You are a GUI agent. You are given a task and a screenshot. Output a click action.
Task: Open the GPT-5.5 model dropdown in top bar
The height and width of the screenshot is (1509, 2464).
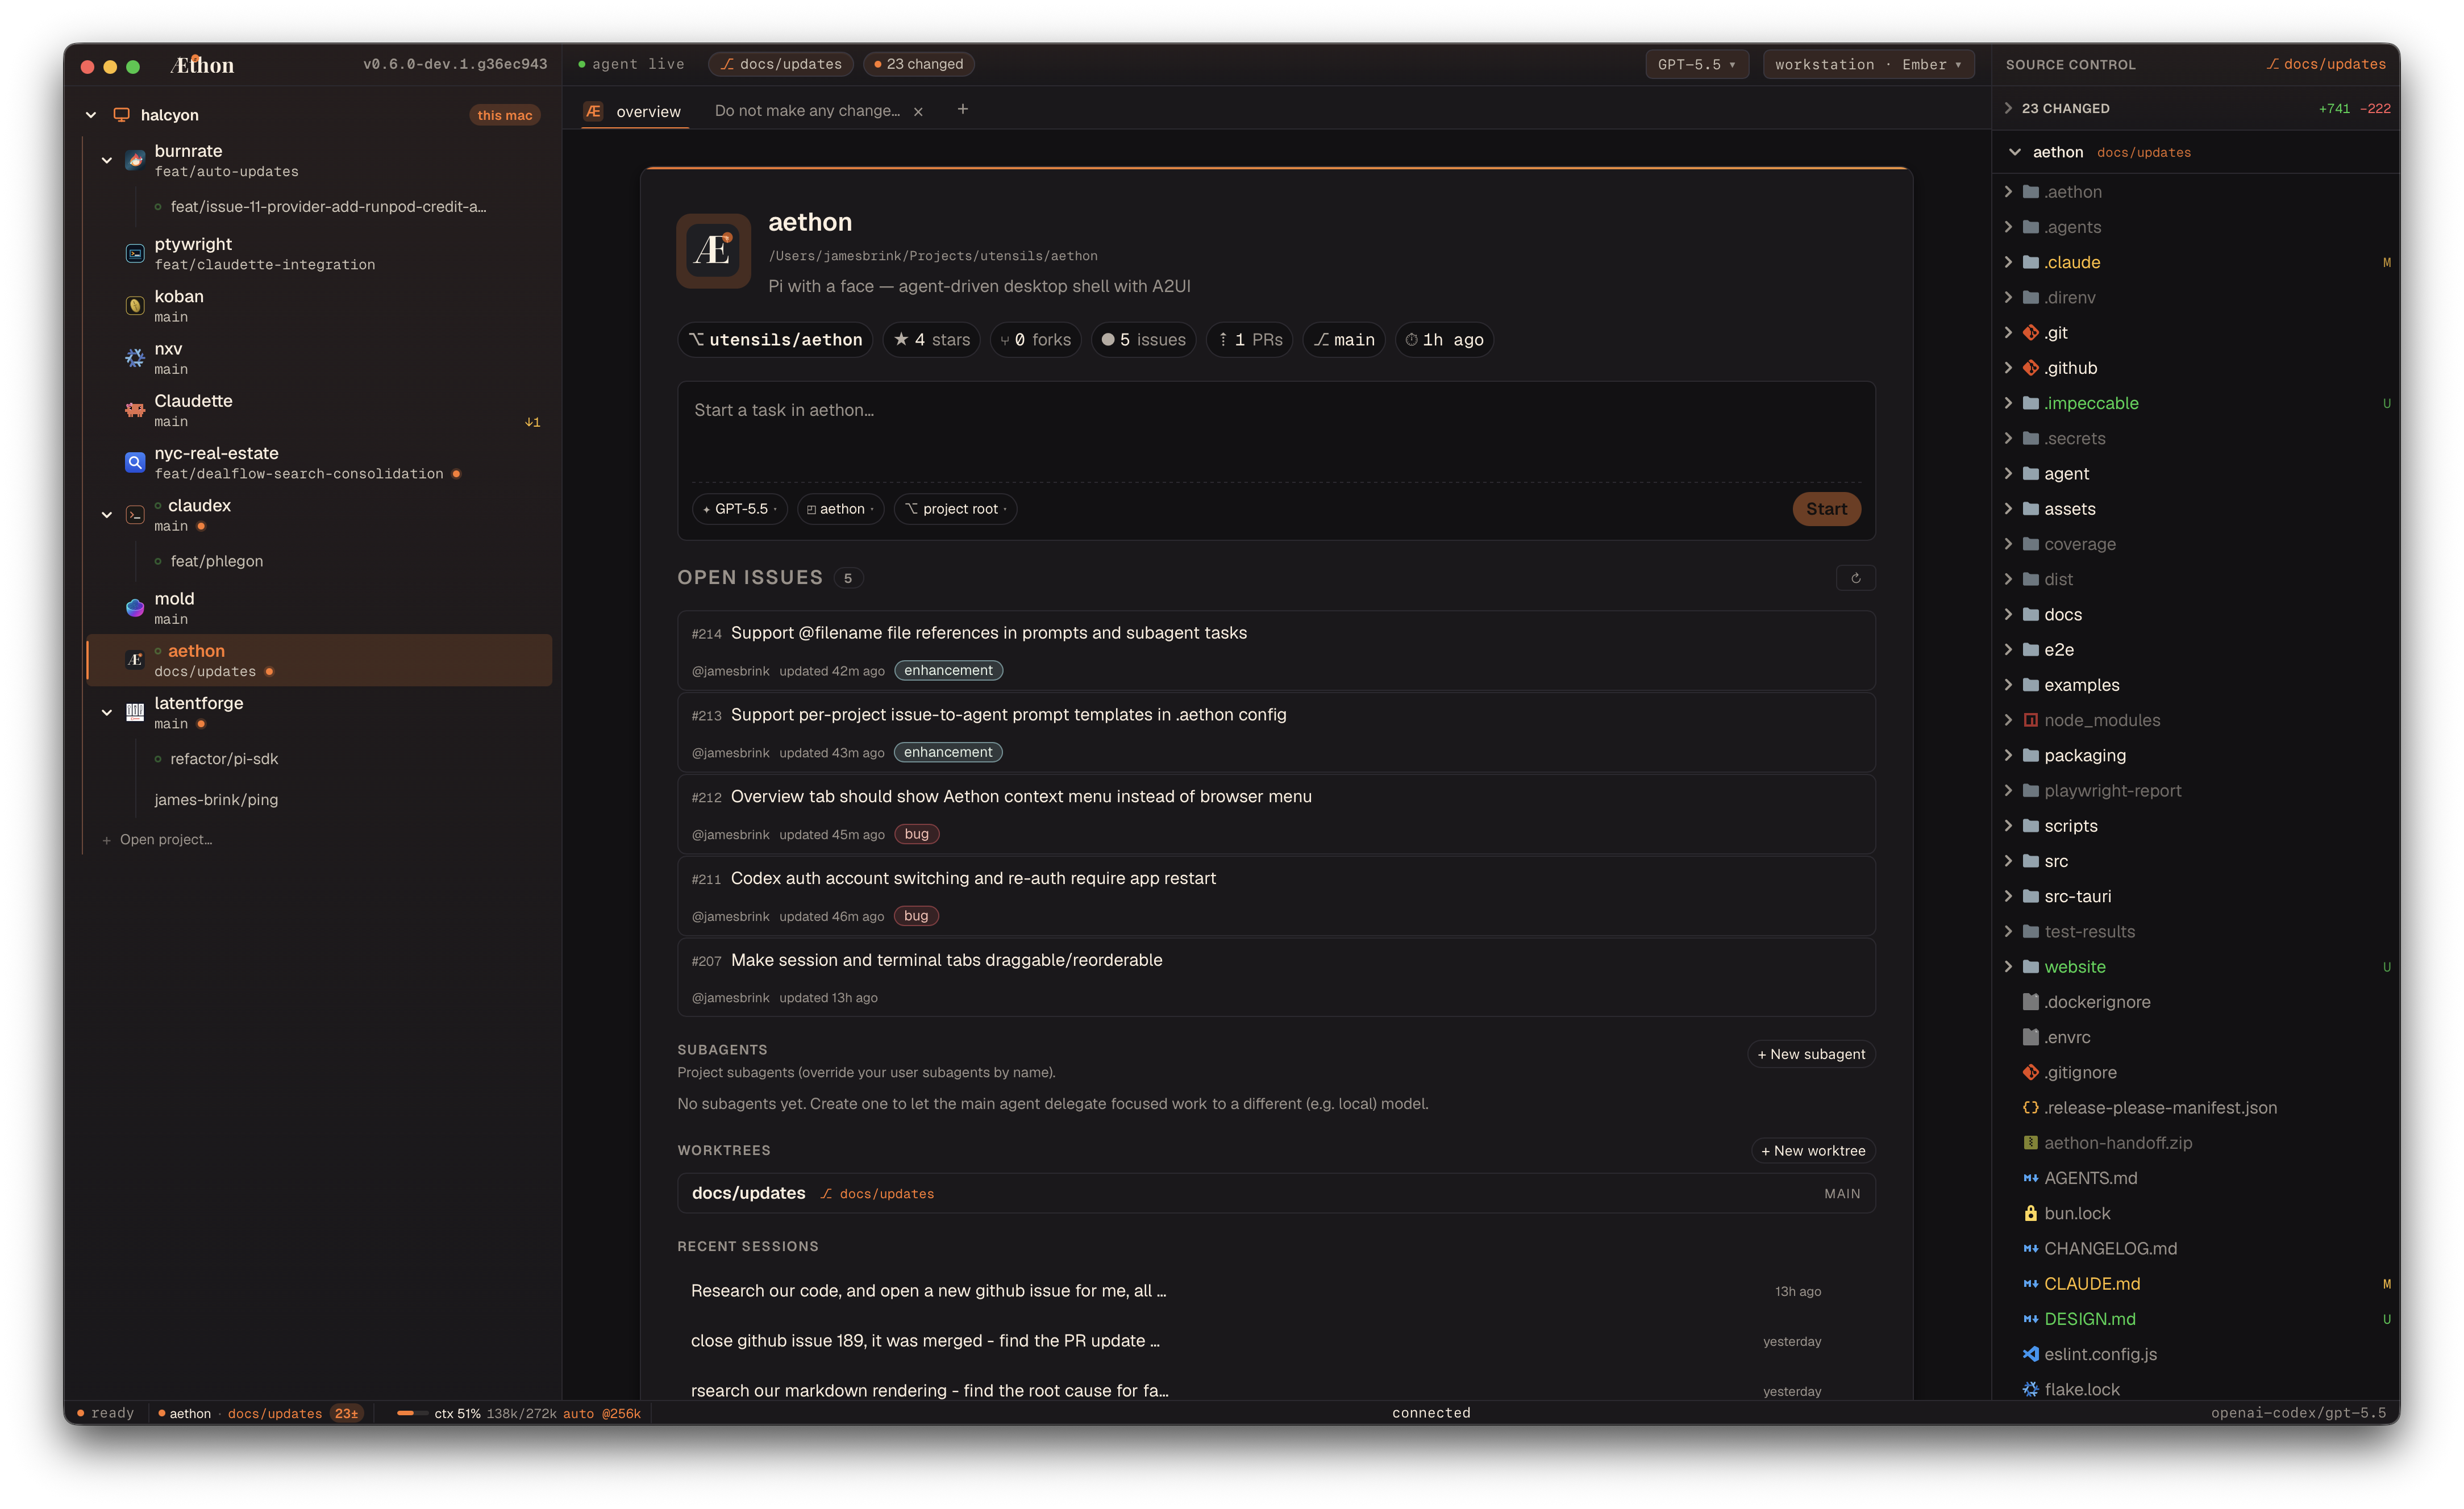point(1696,64)
